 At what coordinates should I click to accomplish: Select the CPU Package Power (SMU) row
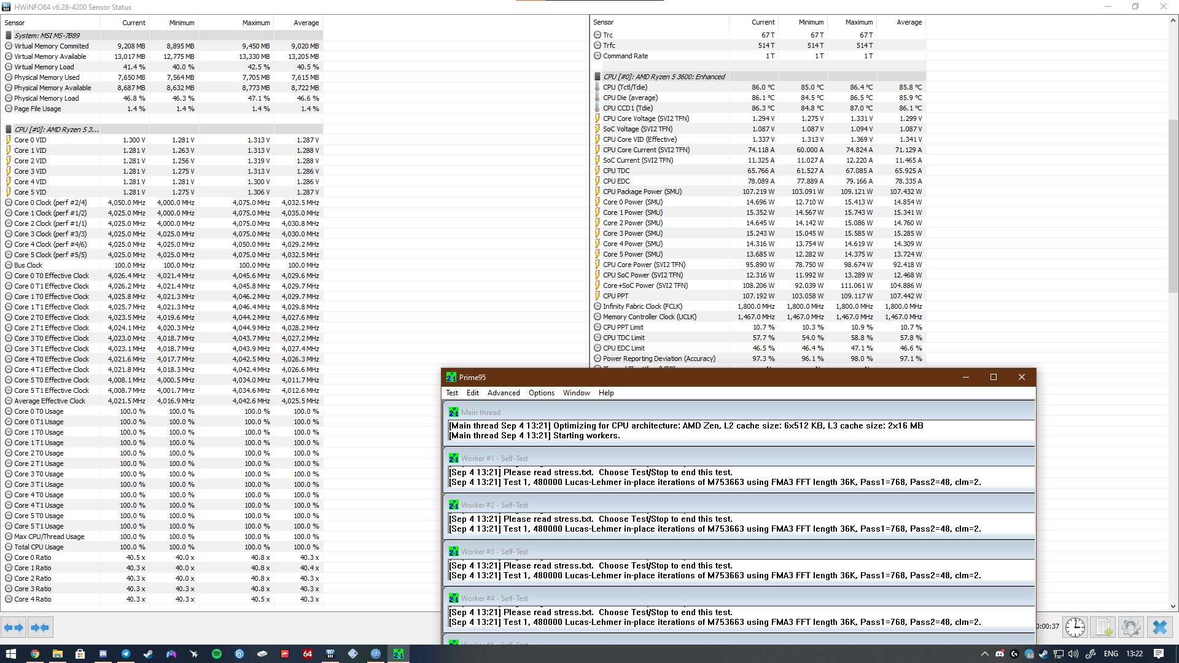point(758,192)
